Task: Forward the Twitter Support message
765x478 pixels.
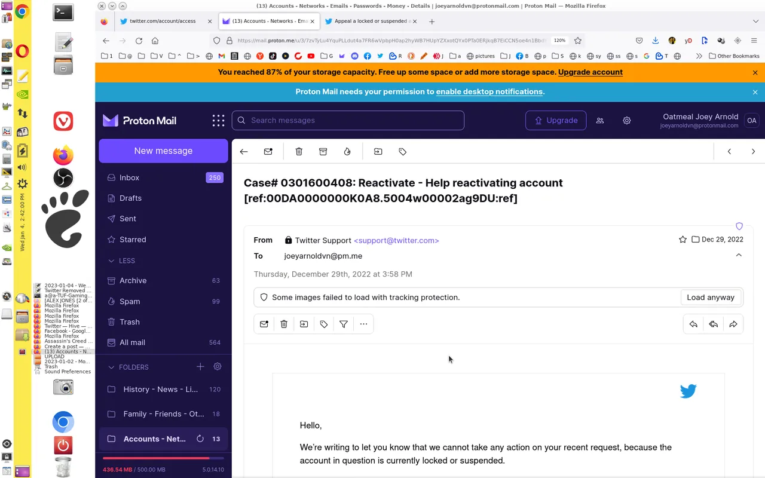Action: click(x=733, y=324)
